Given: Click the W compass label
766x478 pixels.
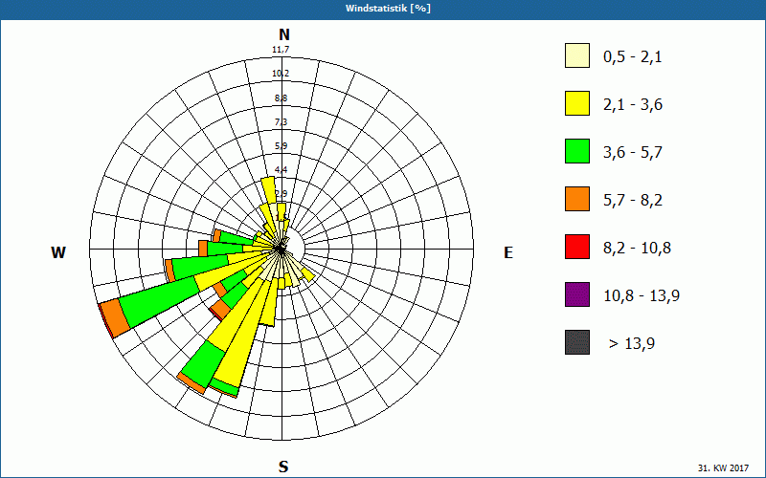Looking at the screenshot, I should point(58,252).
